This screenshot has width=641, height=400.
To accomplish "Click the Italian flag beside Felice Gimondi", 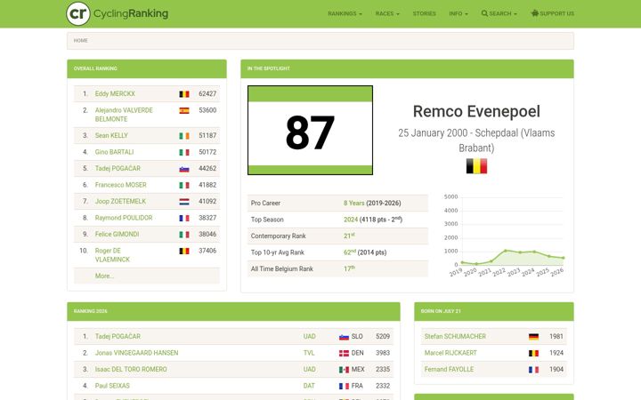I will pos(184,235).
